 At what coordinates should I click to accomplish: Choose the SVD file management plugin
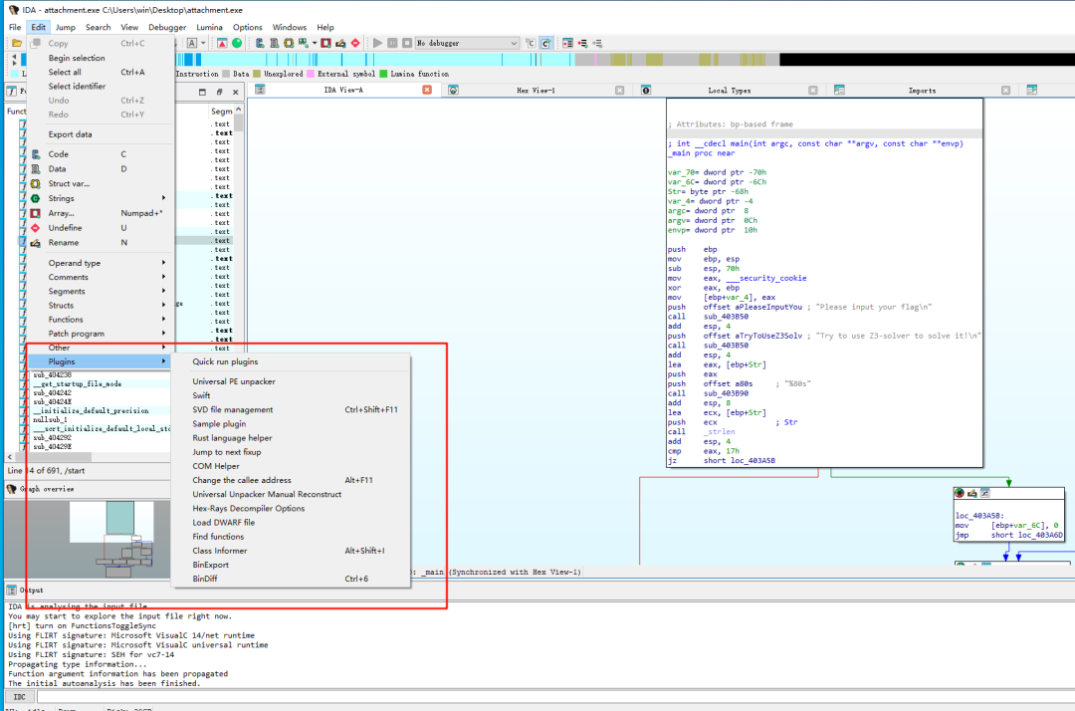coord(292,409)
